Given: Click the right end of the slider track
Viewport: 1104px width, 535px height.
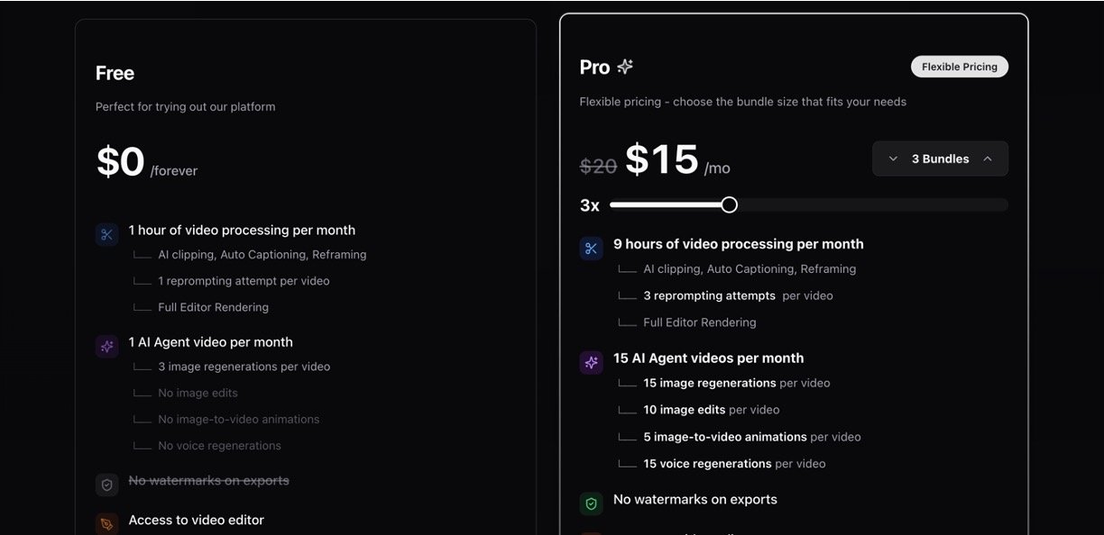Looking at the screenshot, I should pos(1001,205).
